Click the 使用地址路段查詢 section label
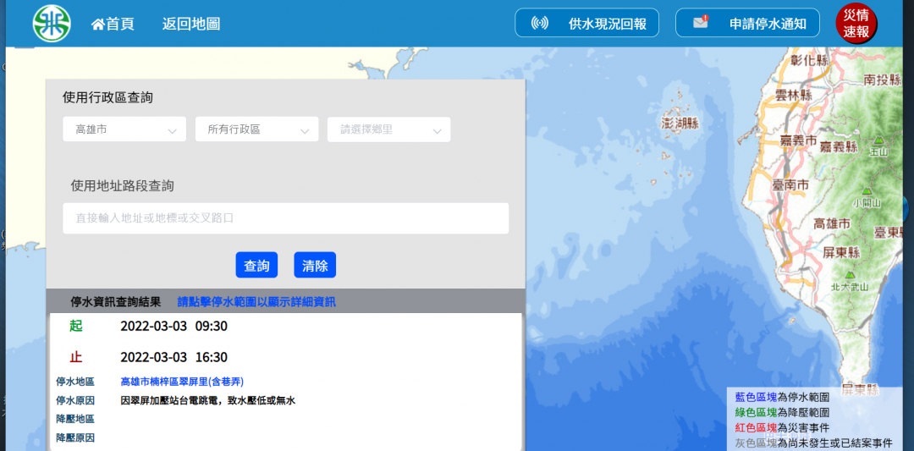914x451 pixels. [122, 186]
